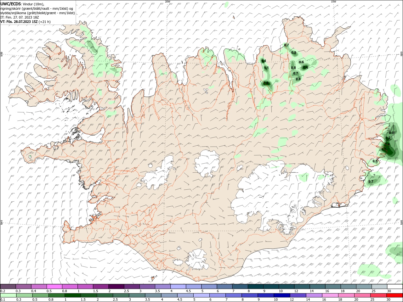Pick the crimson 25 swatch in the rain legend

tap(378, 295)
